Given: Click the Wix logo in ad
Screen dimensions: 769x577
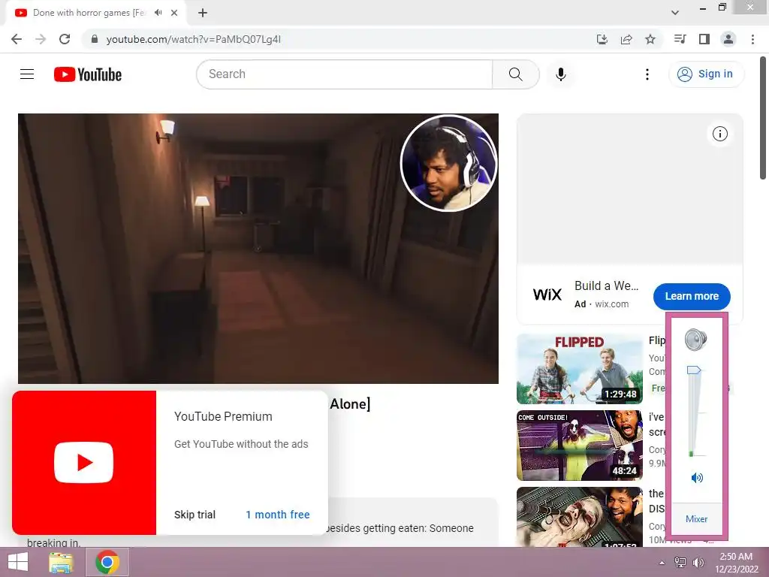Looking at the screenshot, I should pos(547,295).
